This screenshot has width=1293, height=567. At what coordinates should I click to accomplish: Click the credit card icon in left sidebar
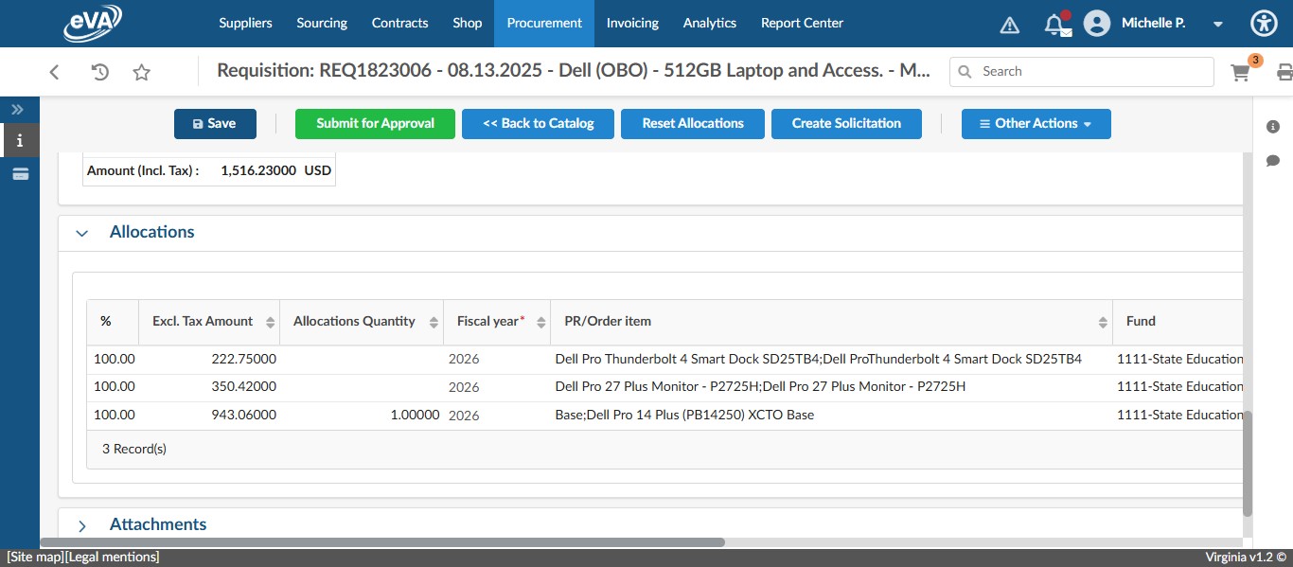[x=20, y=174]
